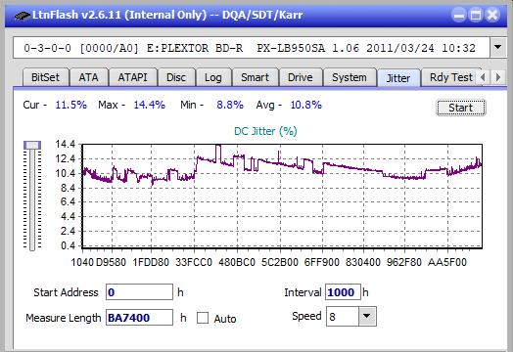Enable the Auto measure length checkbox
This screenshot has height=352, width=513.
203,318
